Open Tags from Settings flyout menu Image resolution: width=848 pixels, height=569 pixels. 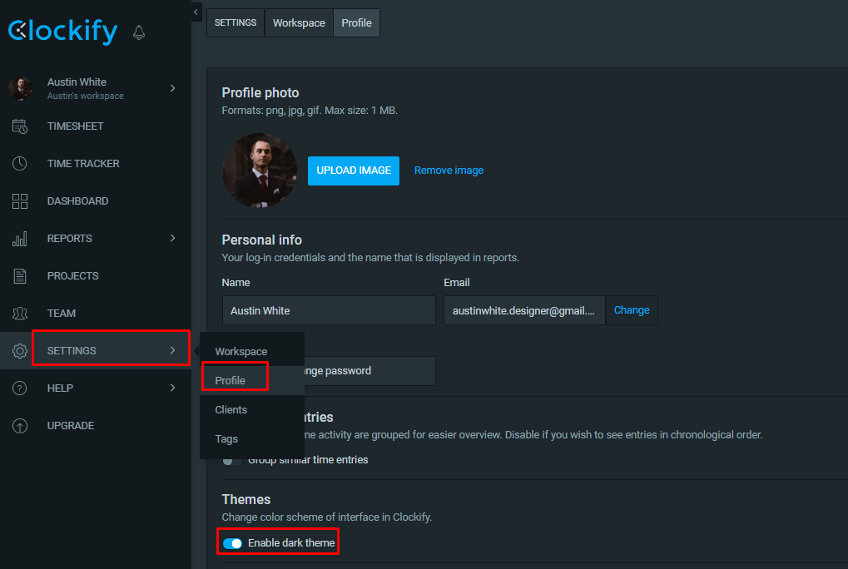coord(226,438)
